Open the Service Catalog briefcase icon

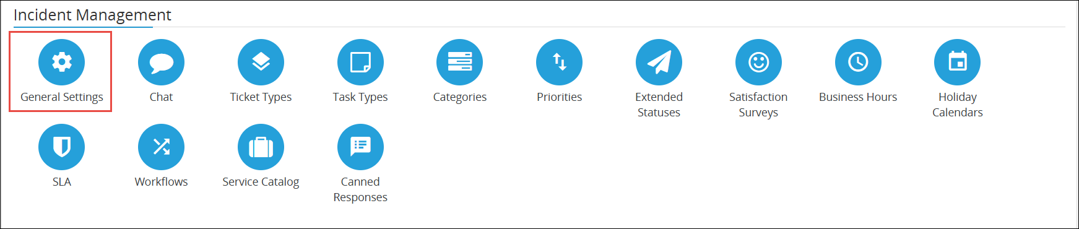[x=261, y=147]
